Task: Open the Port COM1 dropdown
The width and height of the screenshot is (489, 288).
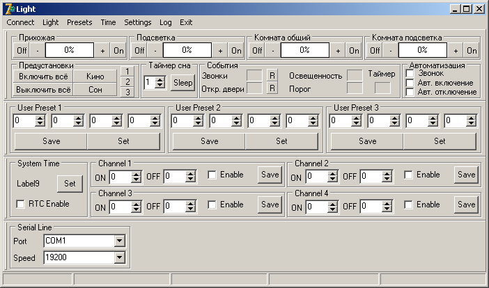Action: [x=120, y=241]
